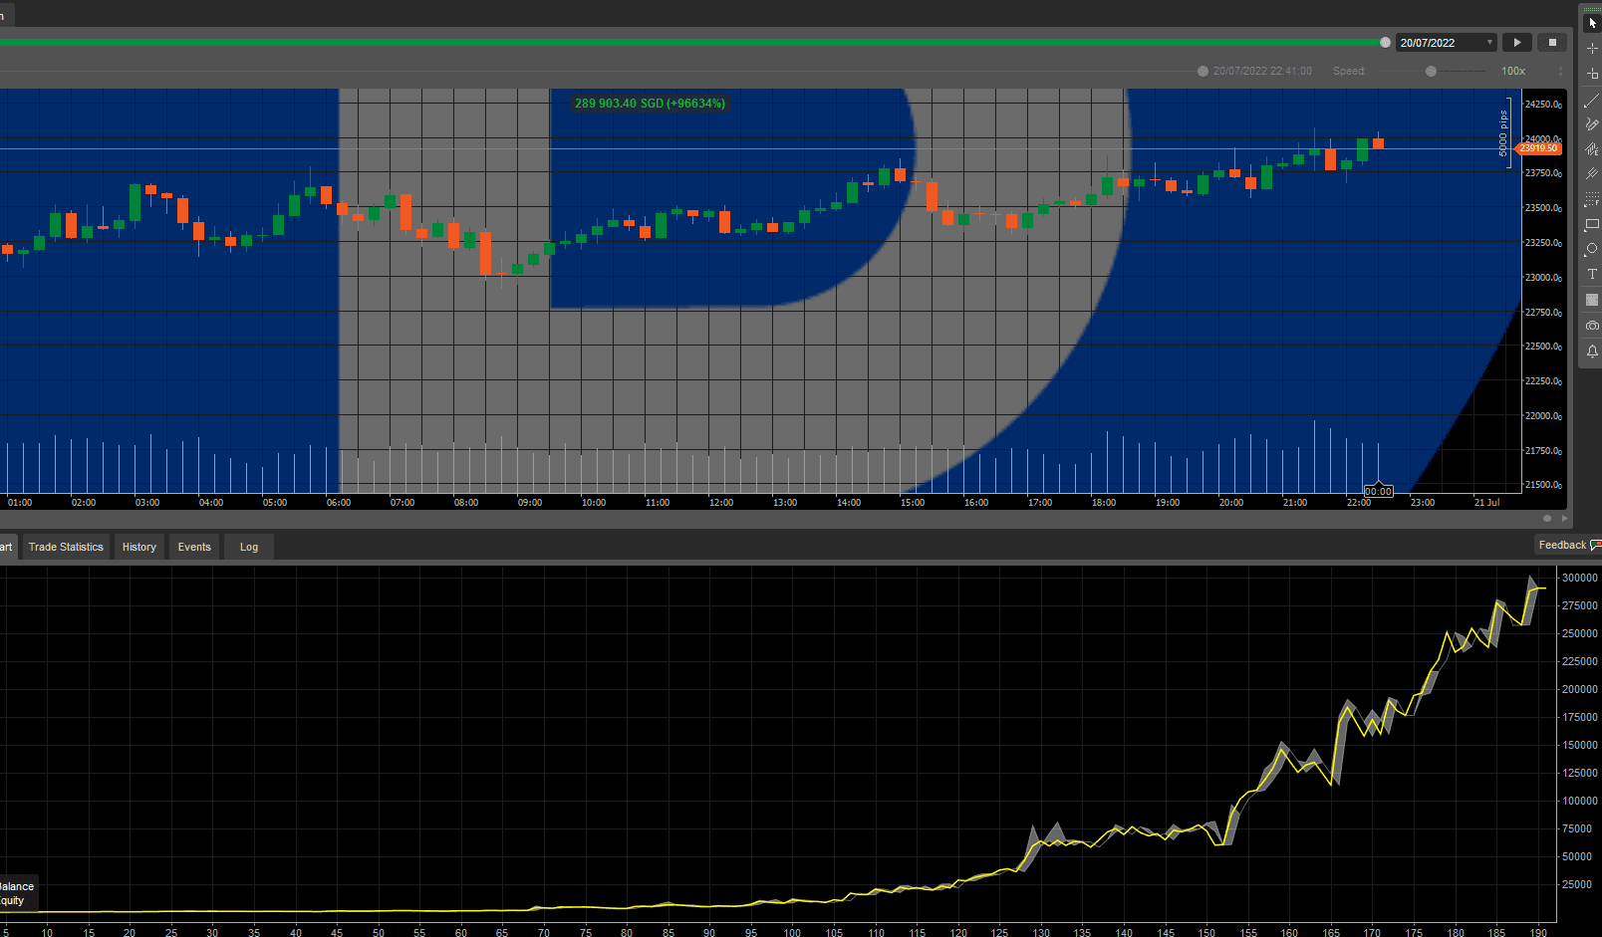The image size is (1602, 937).
Task: Open price alerts via the bell icon
Action: tap(1591, 350)
